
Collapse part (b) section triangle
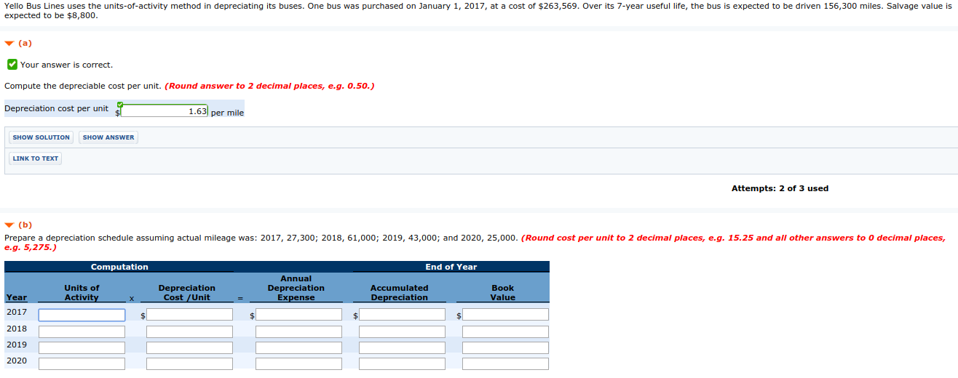pos(9,225)
